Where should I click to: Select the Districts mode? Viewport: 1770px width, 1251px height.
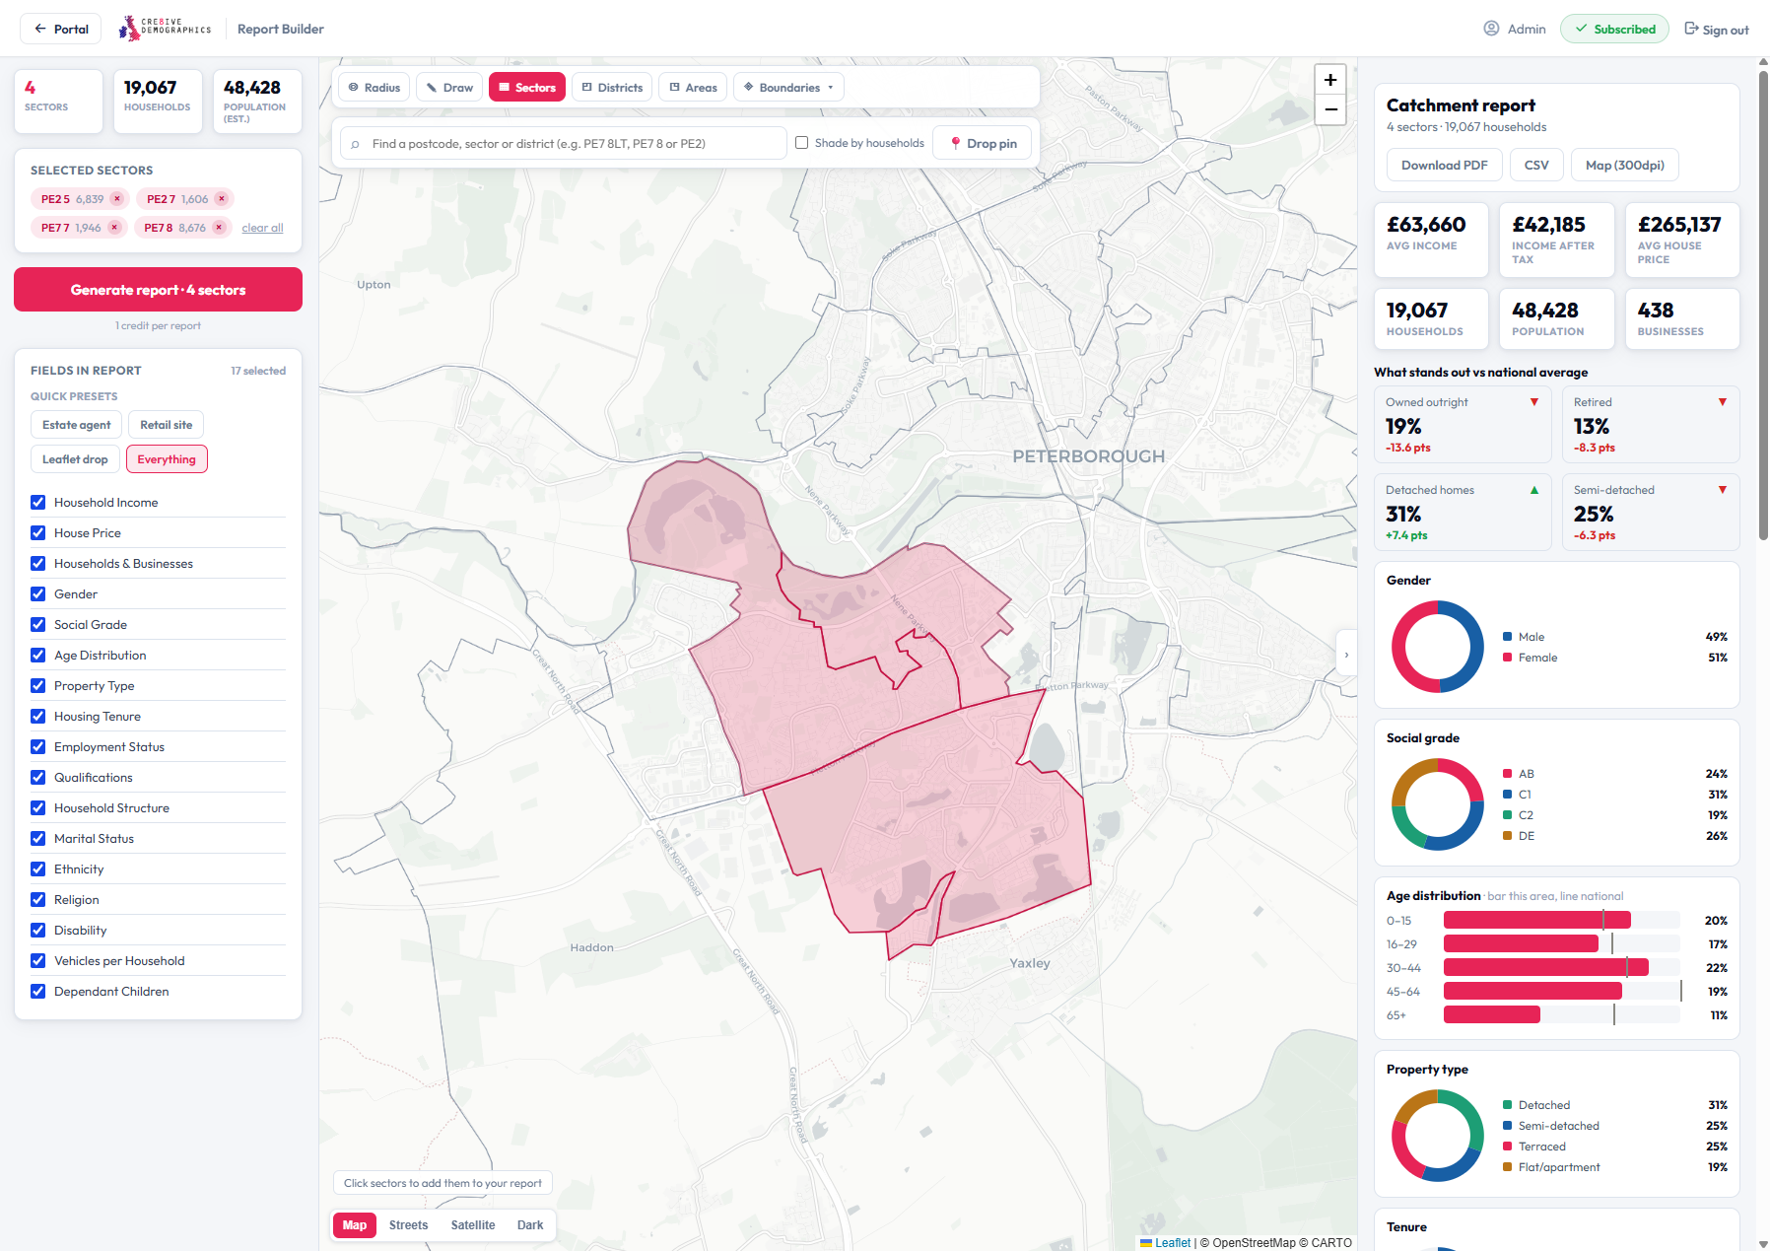click(x=612, y=87)
